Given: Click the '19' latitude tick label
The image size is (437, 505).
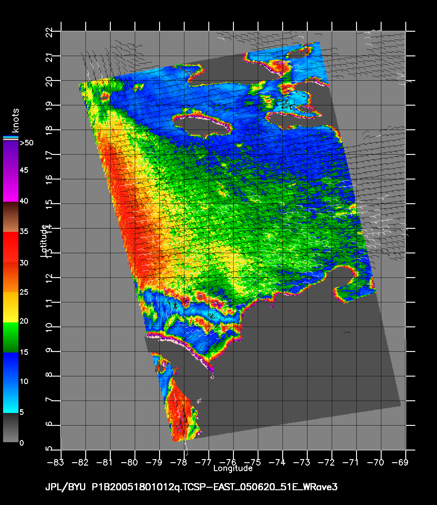Looking at the screenshot, I should pyautogui.click(x=49, y=106).
